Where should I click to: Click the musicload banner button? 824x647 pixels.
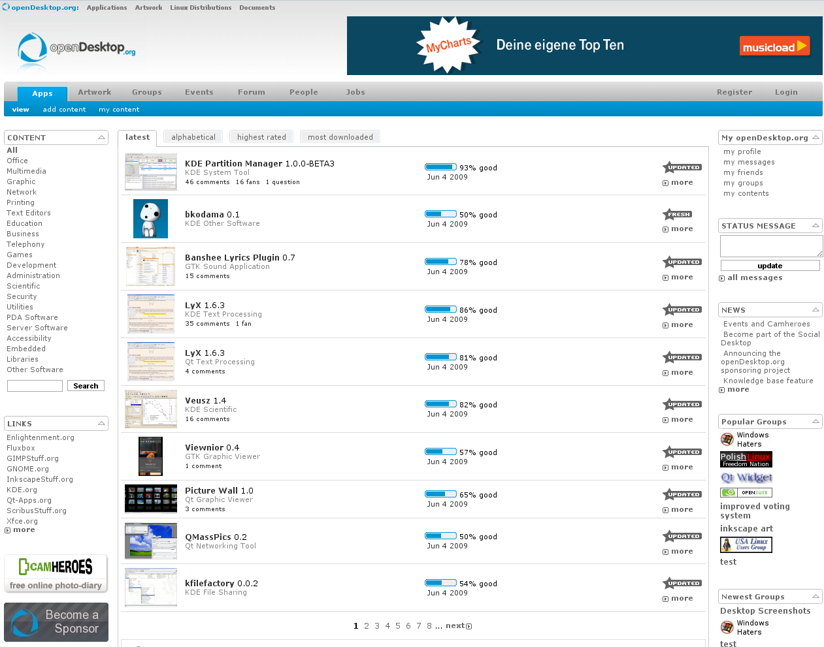tap(775, 46)
